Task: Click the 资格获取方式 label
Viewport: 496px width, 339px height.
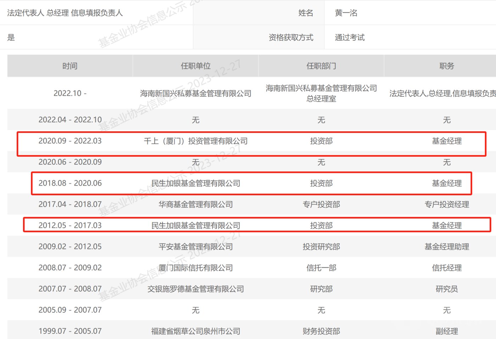Action: click(291, 38)
